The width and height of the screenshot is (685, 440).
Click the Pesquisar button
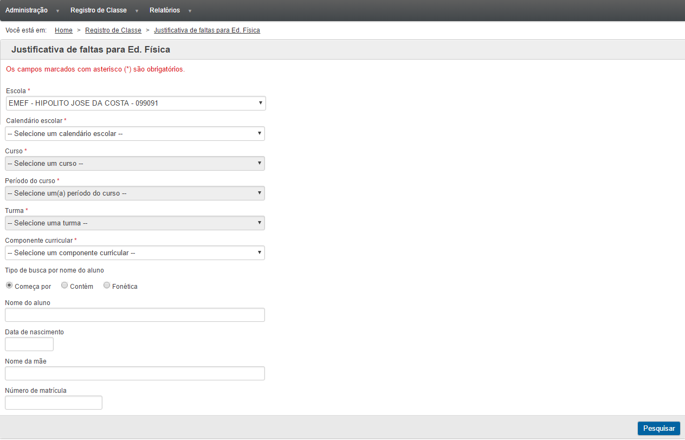659,429
